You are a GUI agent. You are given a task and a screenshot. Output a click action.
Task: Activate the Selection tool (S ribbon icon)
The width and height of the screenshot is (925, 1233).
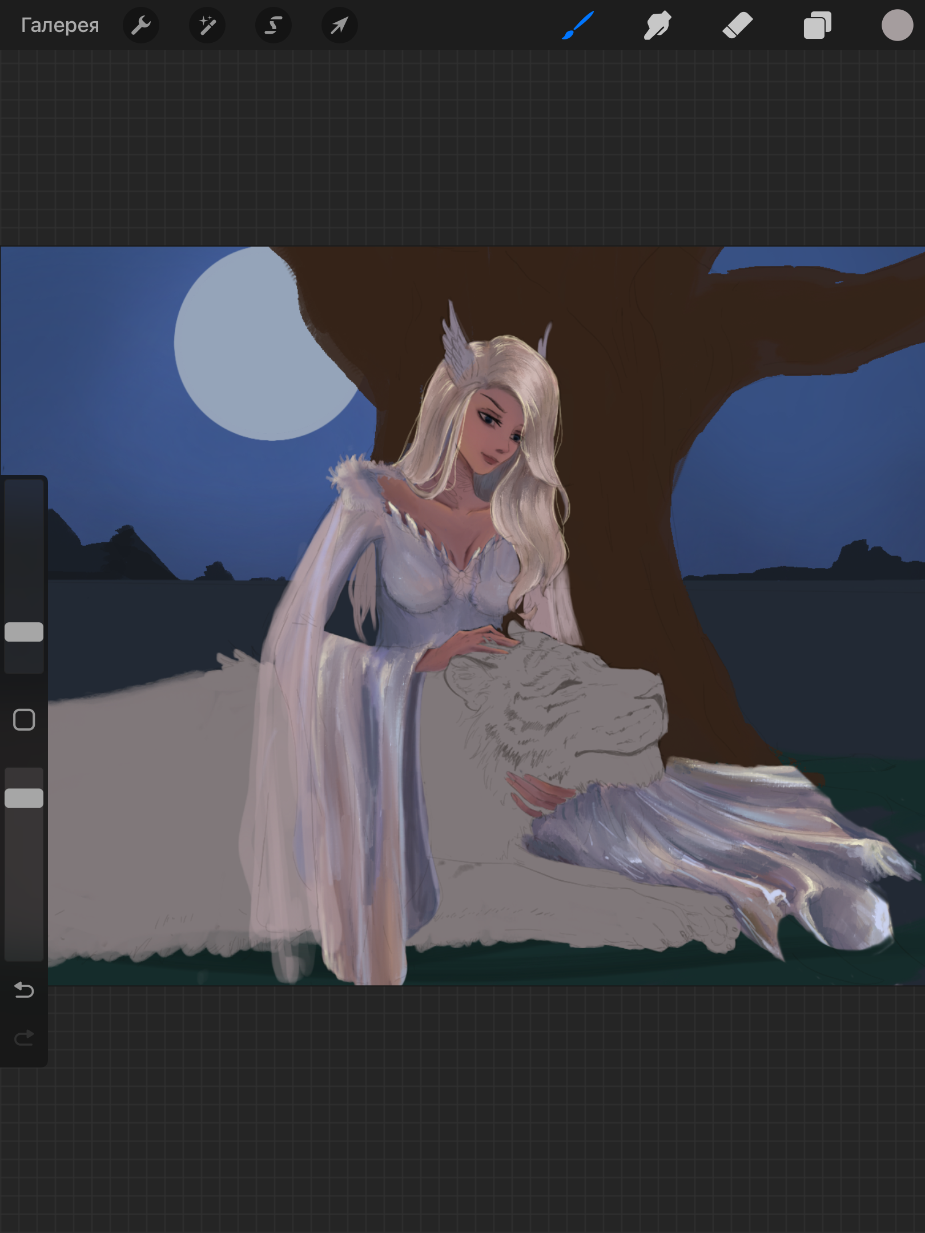[x=274, y=25]
